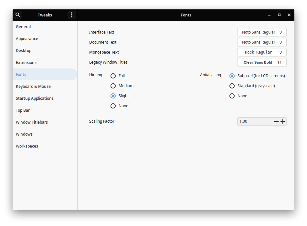Click the Scaling Factor value field
Image resolution: width=307 pixels, height=226 pixels.
click(254, 121)
